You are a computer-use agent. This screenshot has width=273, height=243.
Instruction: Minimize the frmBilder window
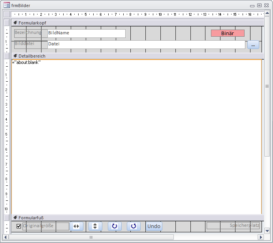pyautogui.click(x=252, y=6)
